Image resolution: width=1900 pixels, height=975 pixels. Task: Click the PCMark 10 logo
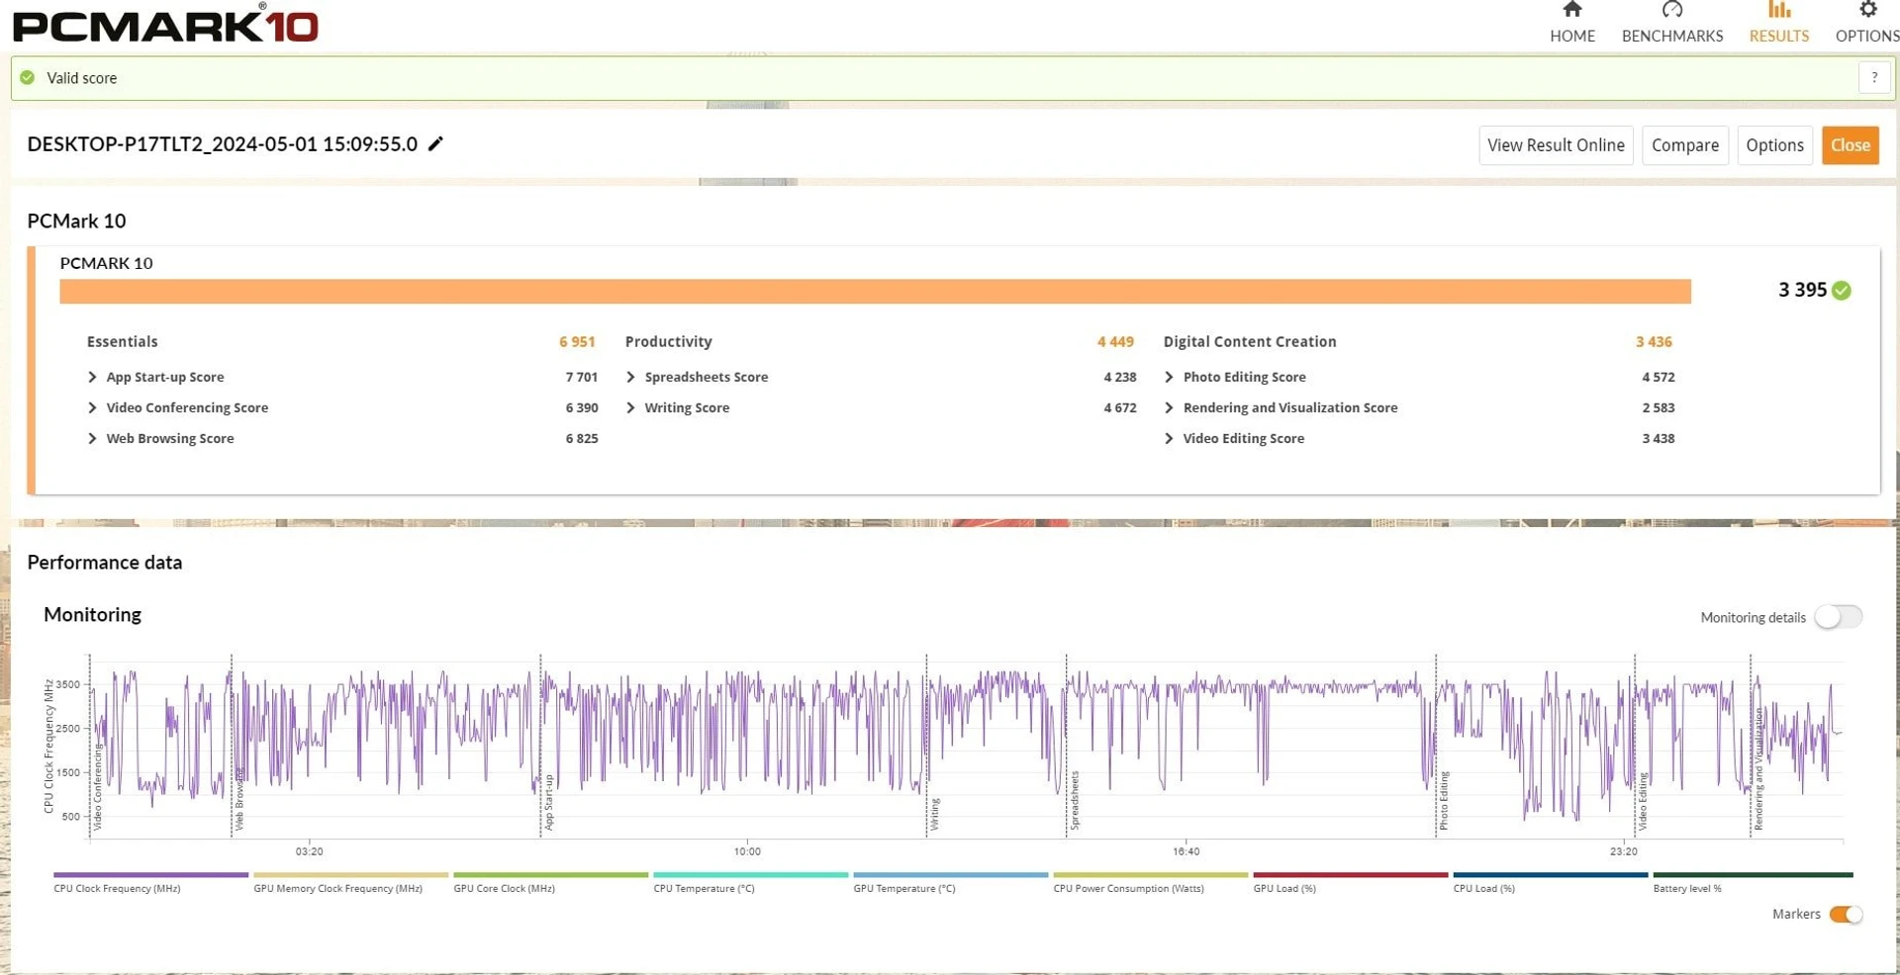click(x=165, y=25)
